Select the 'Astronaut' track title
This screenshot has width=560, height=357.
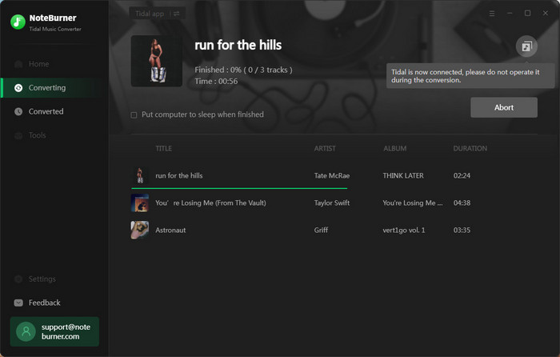click(x=170, y=231)
